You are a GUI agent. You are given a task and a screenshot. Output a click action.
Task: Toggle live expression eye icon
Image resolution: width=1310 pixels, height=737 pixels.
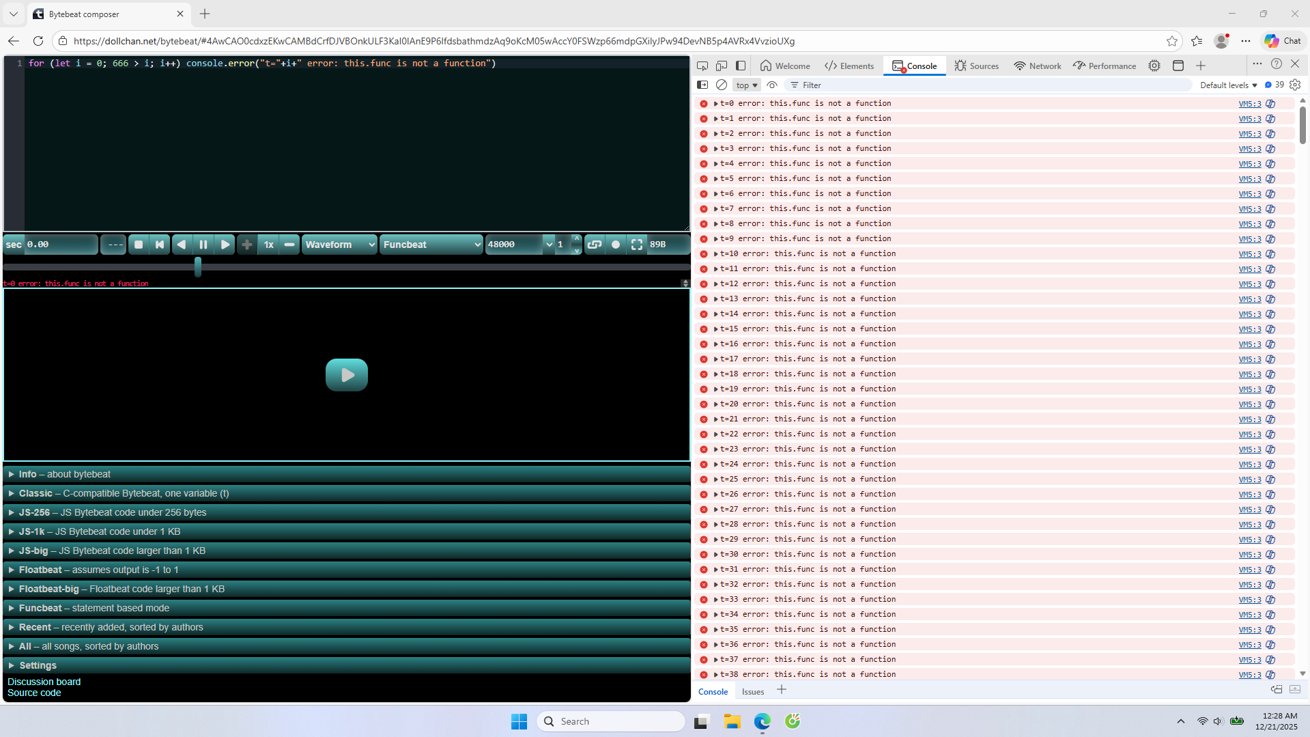tap(772, 85)
